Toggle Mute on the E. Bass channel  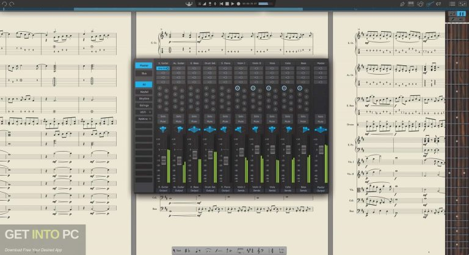tap(194, 121)
